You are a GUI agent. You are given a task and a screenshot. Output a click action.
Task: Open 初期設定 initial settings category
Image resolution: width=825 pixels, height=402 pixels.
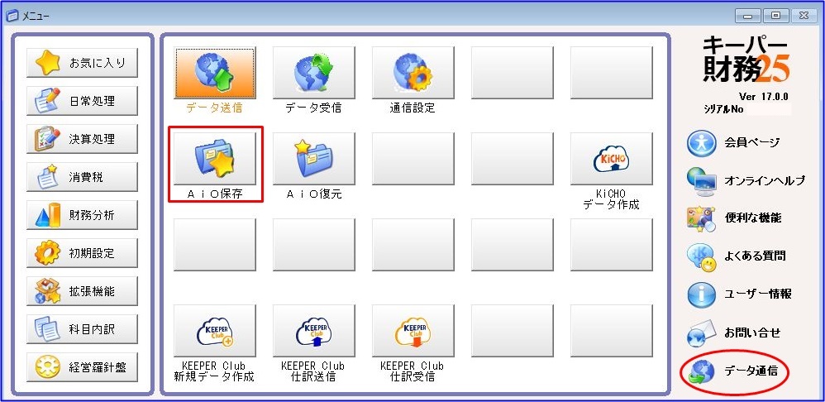point(82,253)
